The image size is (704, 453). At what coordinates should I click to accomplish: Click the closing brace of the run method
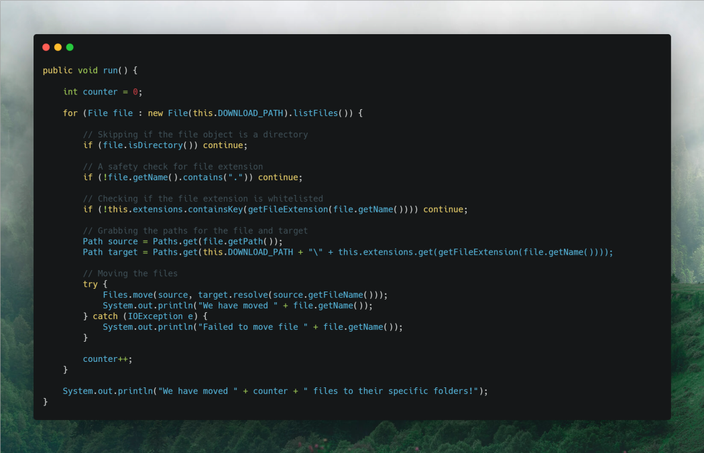(45, 401)
